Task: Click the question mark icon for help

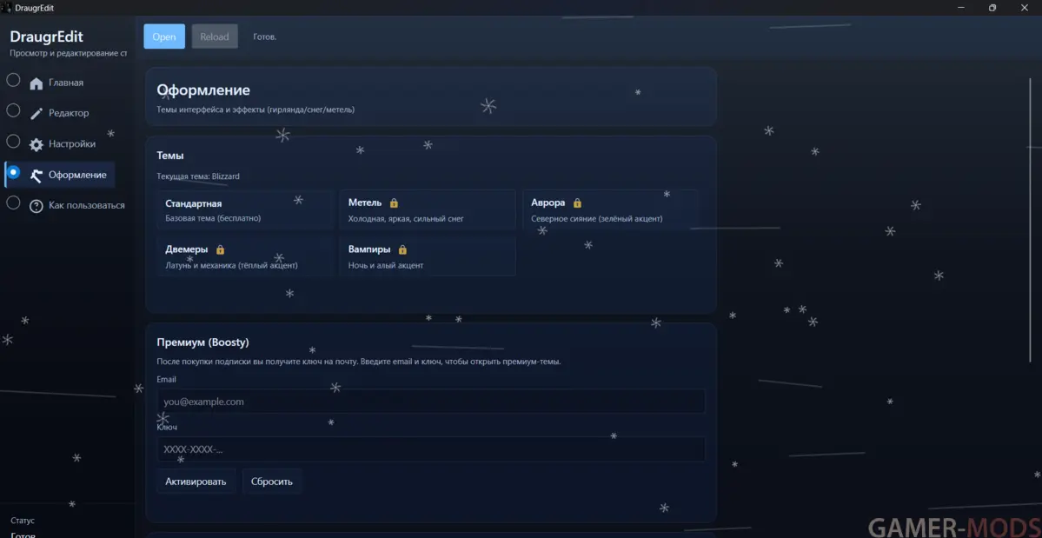Action: 37,206
